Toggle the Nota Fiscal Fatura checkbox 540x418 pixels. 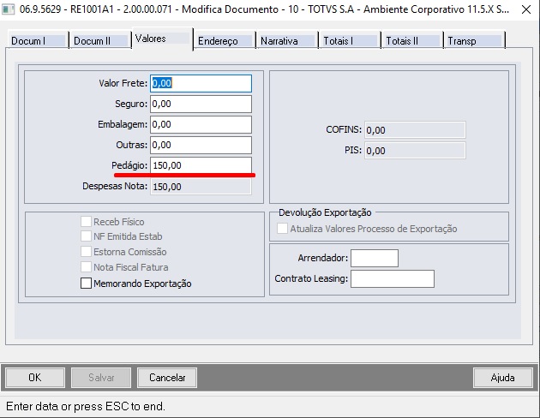[86, 267]
